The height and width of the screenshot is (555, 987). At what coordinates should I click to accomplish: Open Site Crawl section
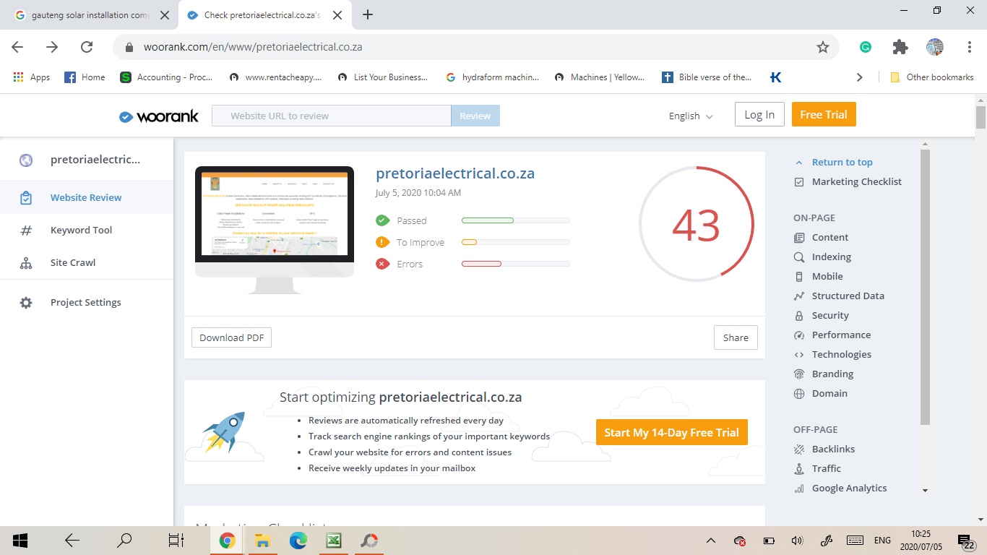[73, 262]
